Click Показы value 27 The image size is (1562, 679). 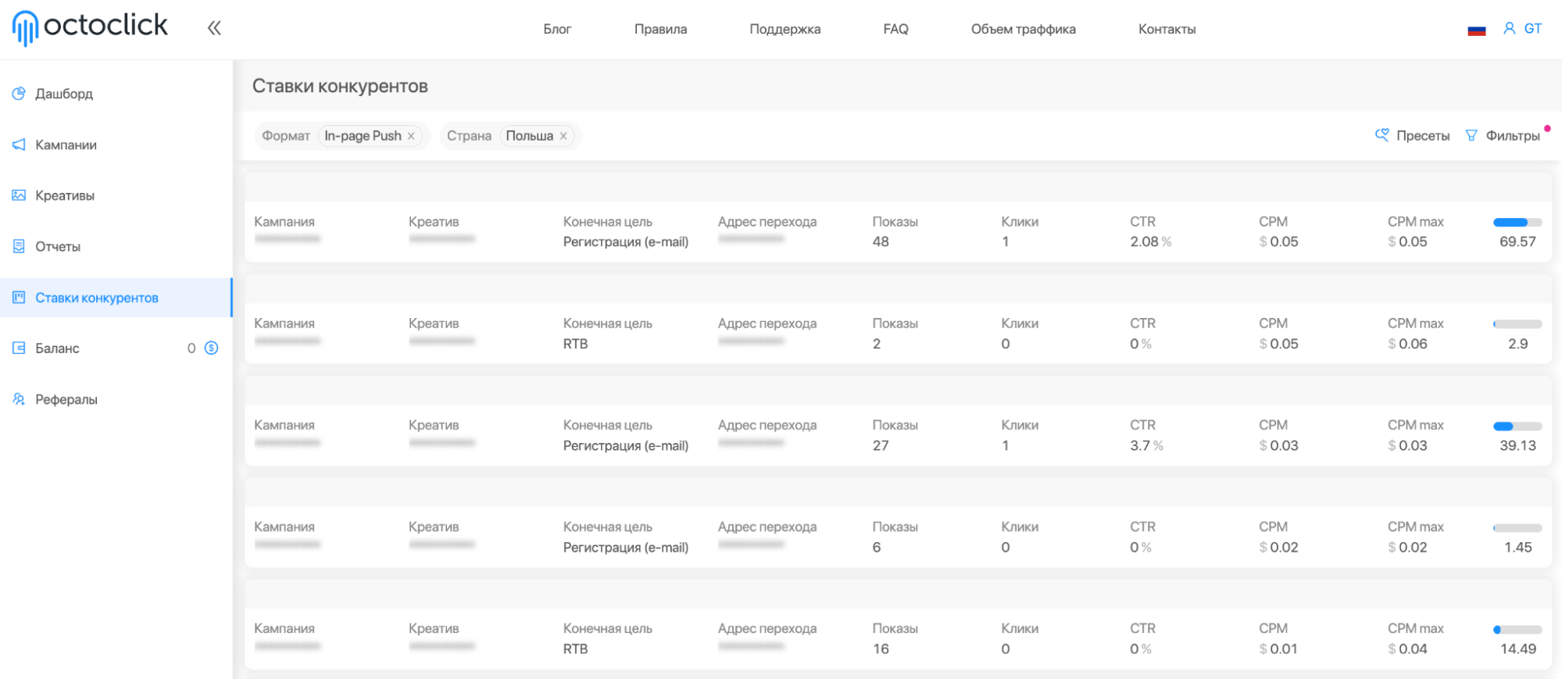pyautogui.click(x=881, y=445)
